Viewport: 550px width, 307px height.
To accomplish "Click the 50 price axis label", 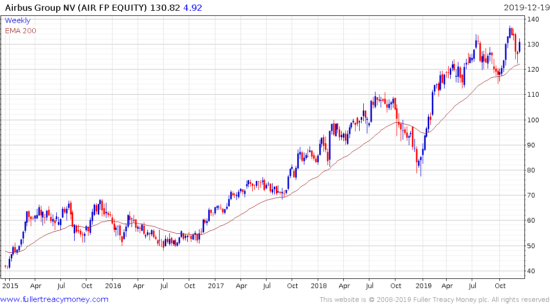I will 531,246.
